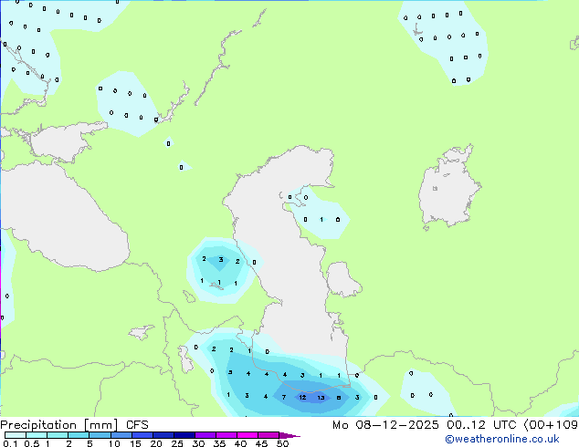Click the above-50 arrow tip of legend

(x=289, y=435)
